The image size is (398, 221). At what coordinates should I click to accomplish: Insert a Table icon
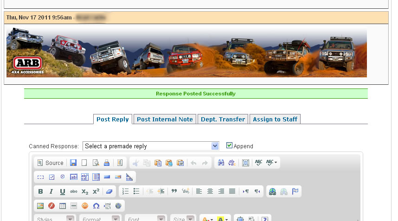[63, 206]
